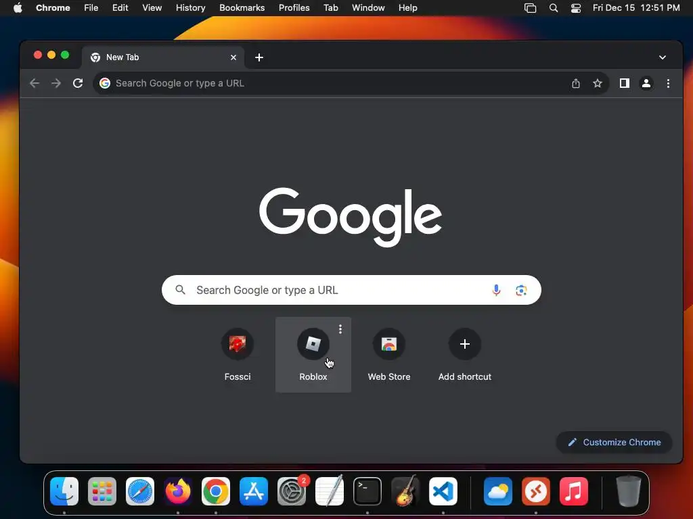The width and height of the screenshot is (693, 519).
Task: Expand the tab search chevron
Action: 662,57
